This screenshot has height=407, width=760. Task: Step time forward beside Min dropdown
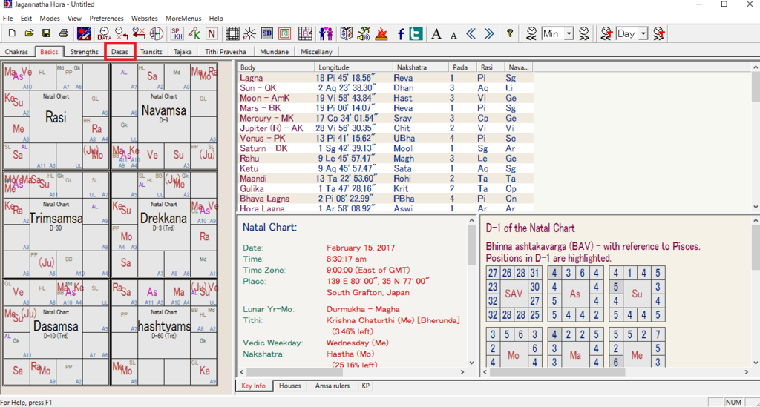point(584,33)
